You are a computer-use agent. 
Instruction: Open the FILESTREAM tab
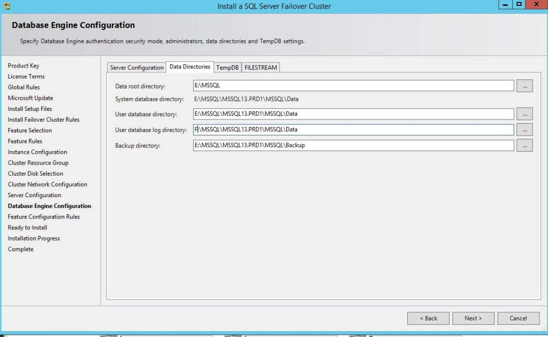[x=261, y=68]
